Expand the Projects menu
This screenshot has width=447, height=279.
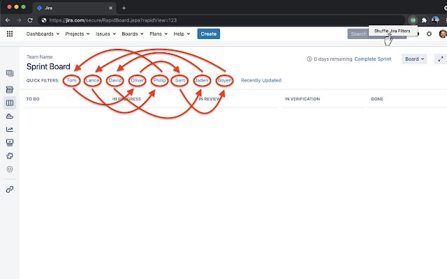point(78,34)
